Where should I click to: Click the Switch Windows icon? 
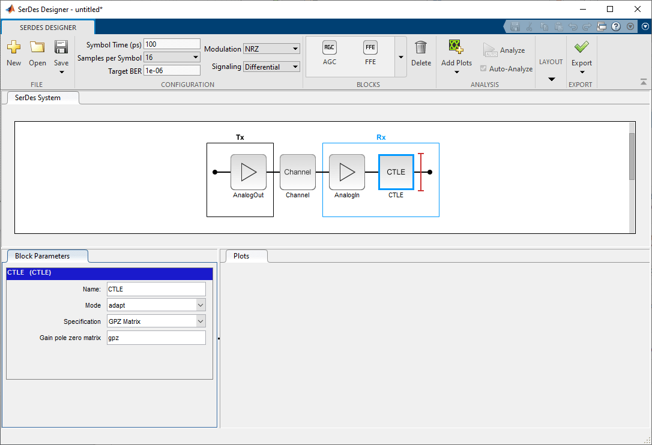(602, 26)
